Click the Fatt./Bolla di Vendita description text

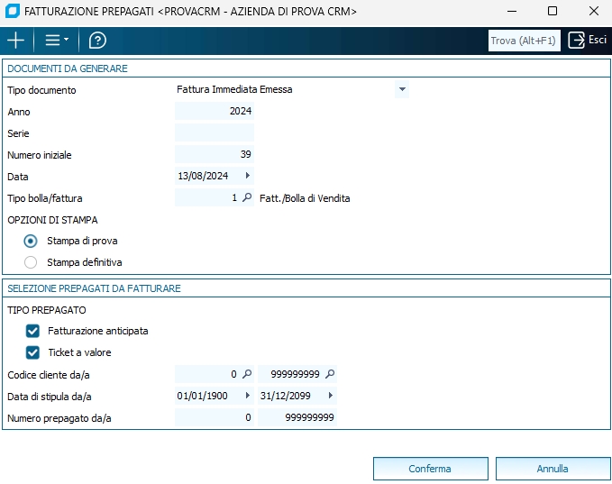pyautogui.click(x=305, y=198)
